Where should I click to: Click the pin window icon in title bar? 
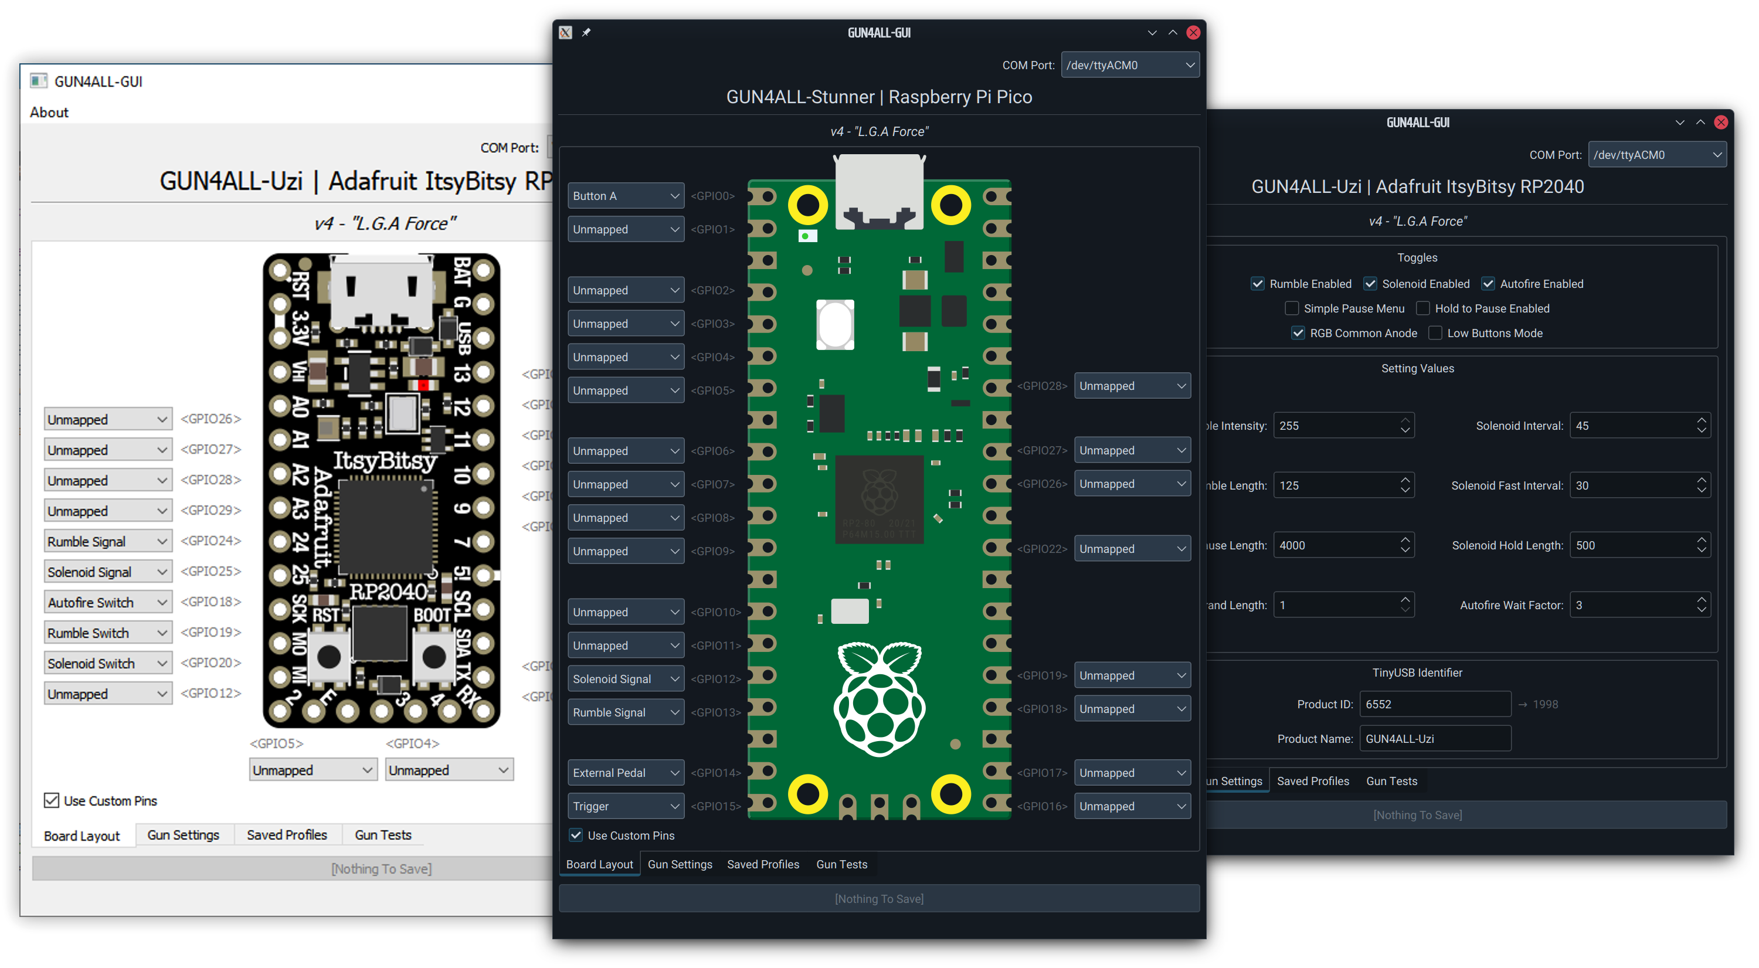click(586, 32)
